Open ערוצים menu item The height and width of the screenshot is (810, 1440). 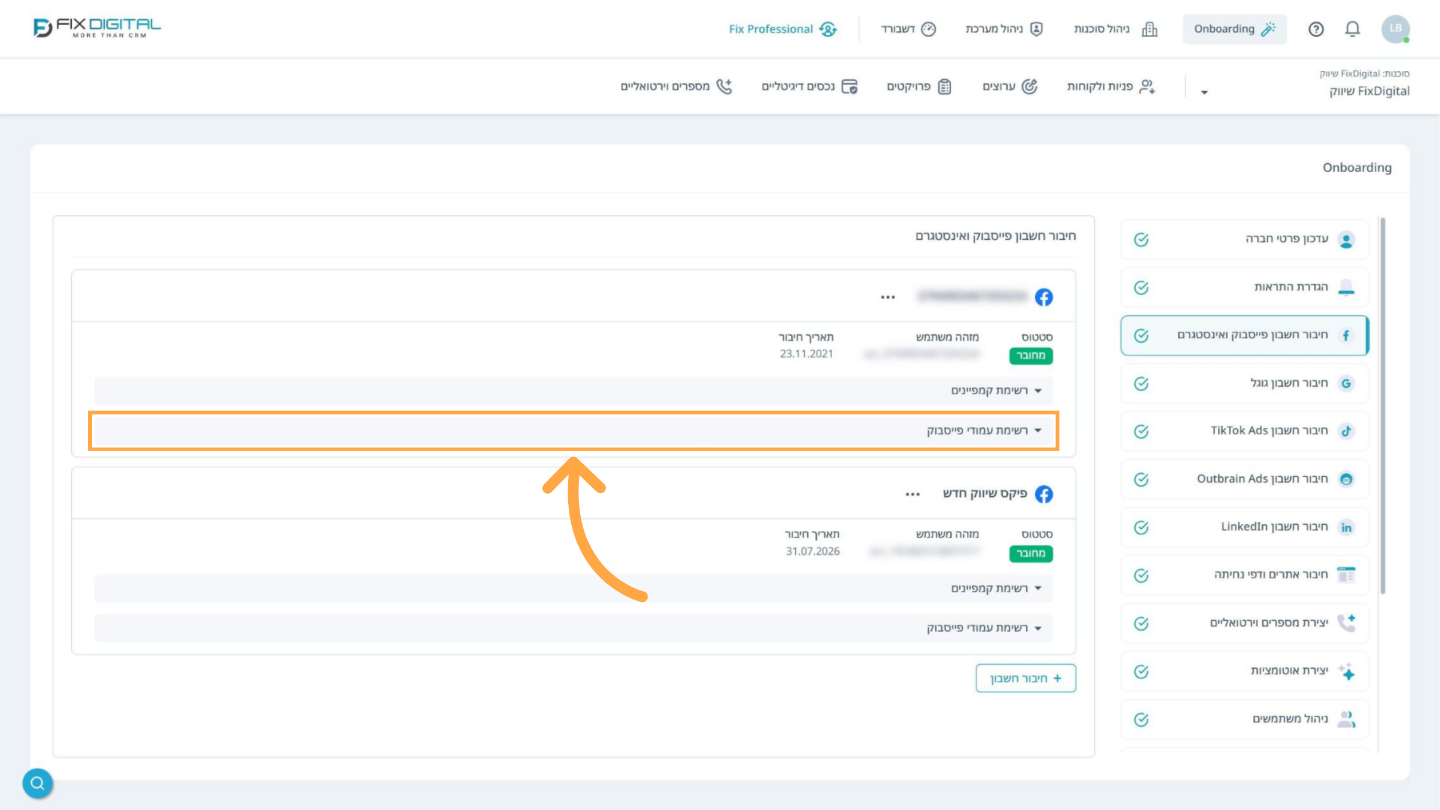(x=1010, y=86)
